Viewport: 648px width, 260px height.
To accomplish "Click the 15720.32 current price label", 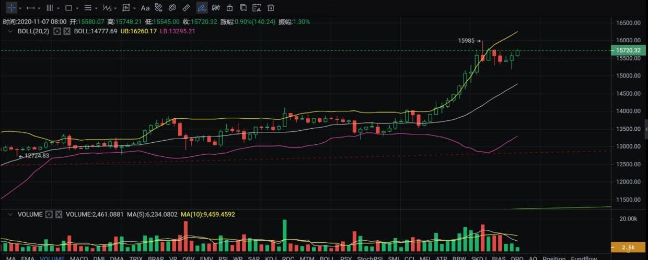I will coord(628,51).
